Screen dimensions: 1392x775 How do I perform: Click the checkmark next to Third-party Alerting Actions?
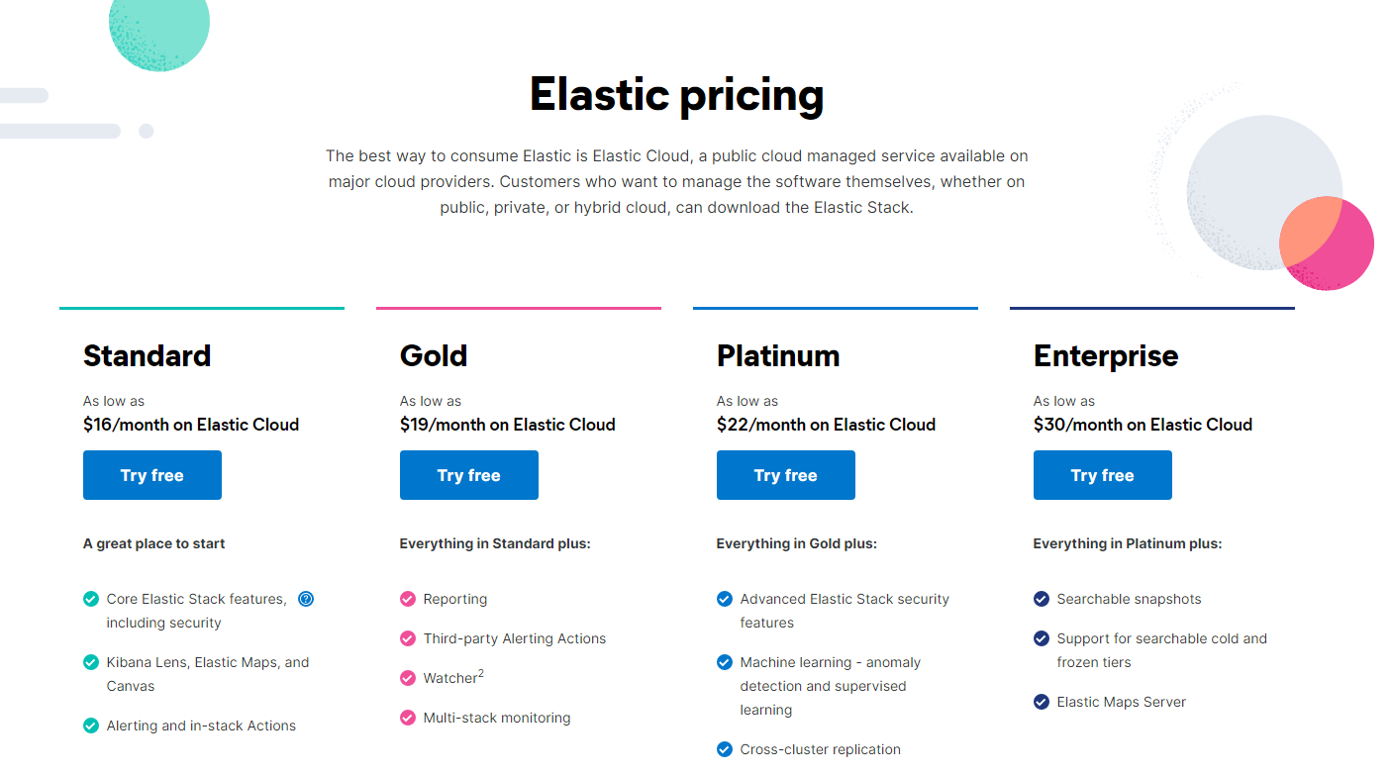[x=407, y=637]
